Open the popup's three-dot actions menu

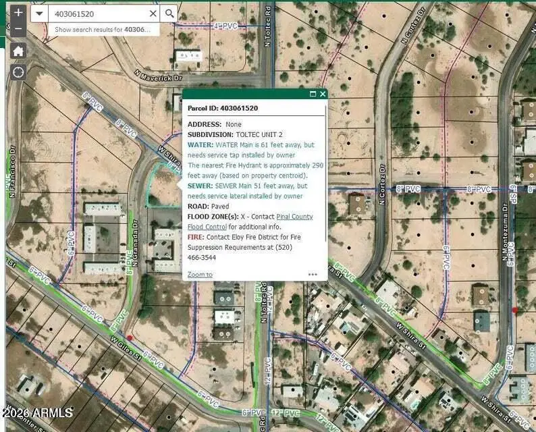(x=313, y=275)
